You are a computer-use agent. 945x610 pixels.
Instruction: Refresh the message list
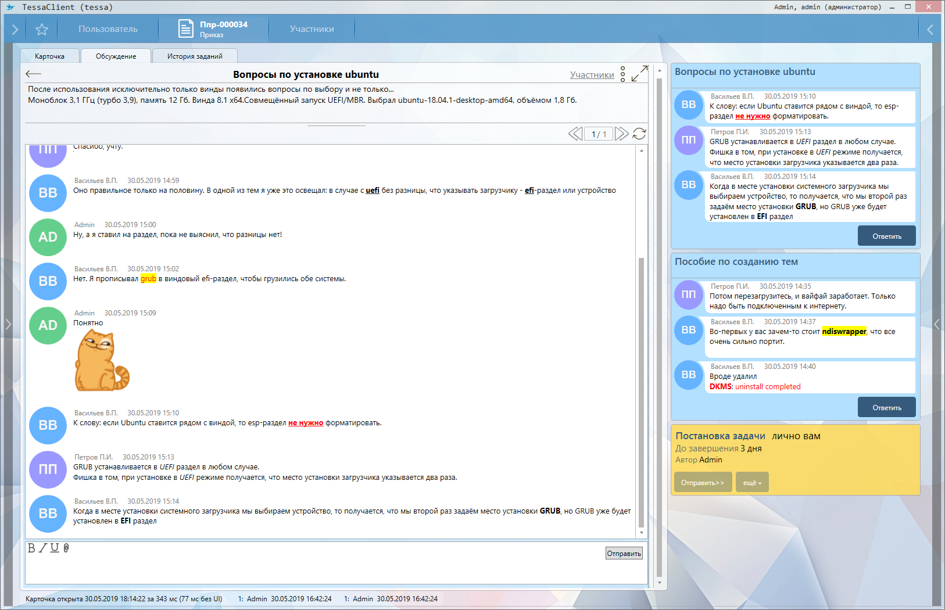(x=639, y=134)
